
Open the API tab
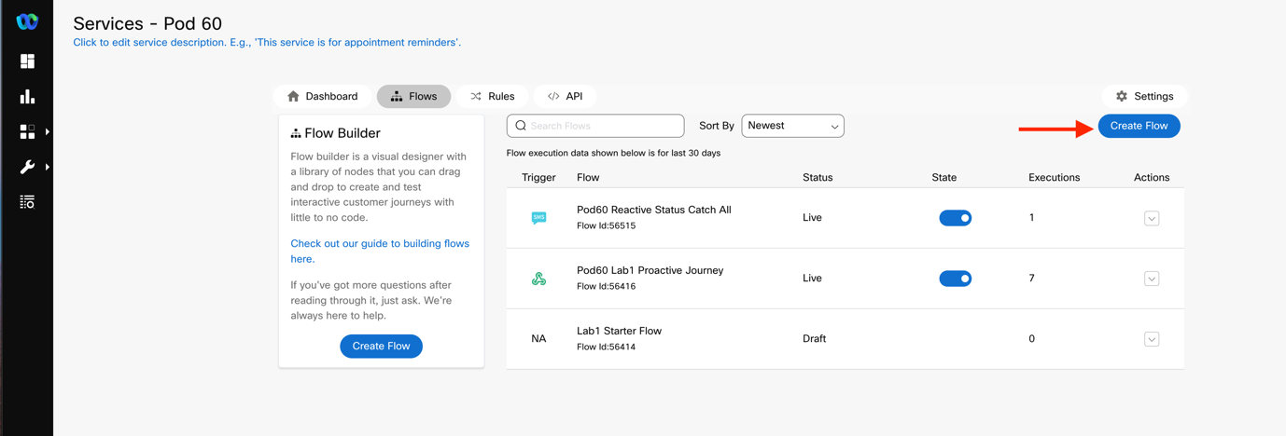pos(565,97)
